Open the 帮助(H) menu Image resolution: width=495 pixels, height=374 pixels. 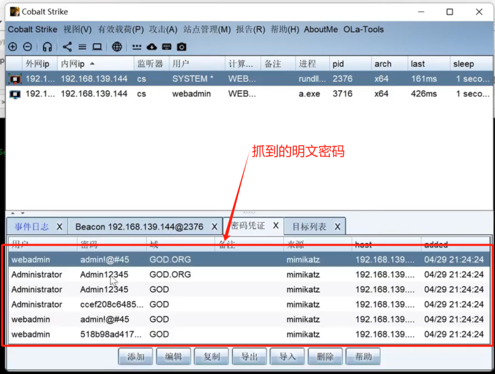[x=285, y=30]
